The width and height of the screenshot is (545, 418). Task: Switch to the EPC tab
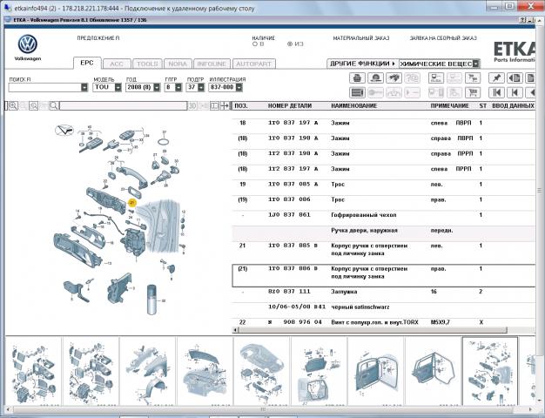coord(87,63)
